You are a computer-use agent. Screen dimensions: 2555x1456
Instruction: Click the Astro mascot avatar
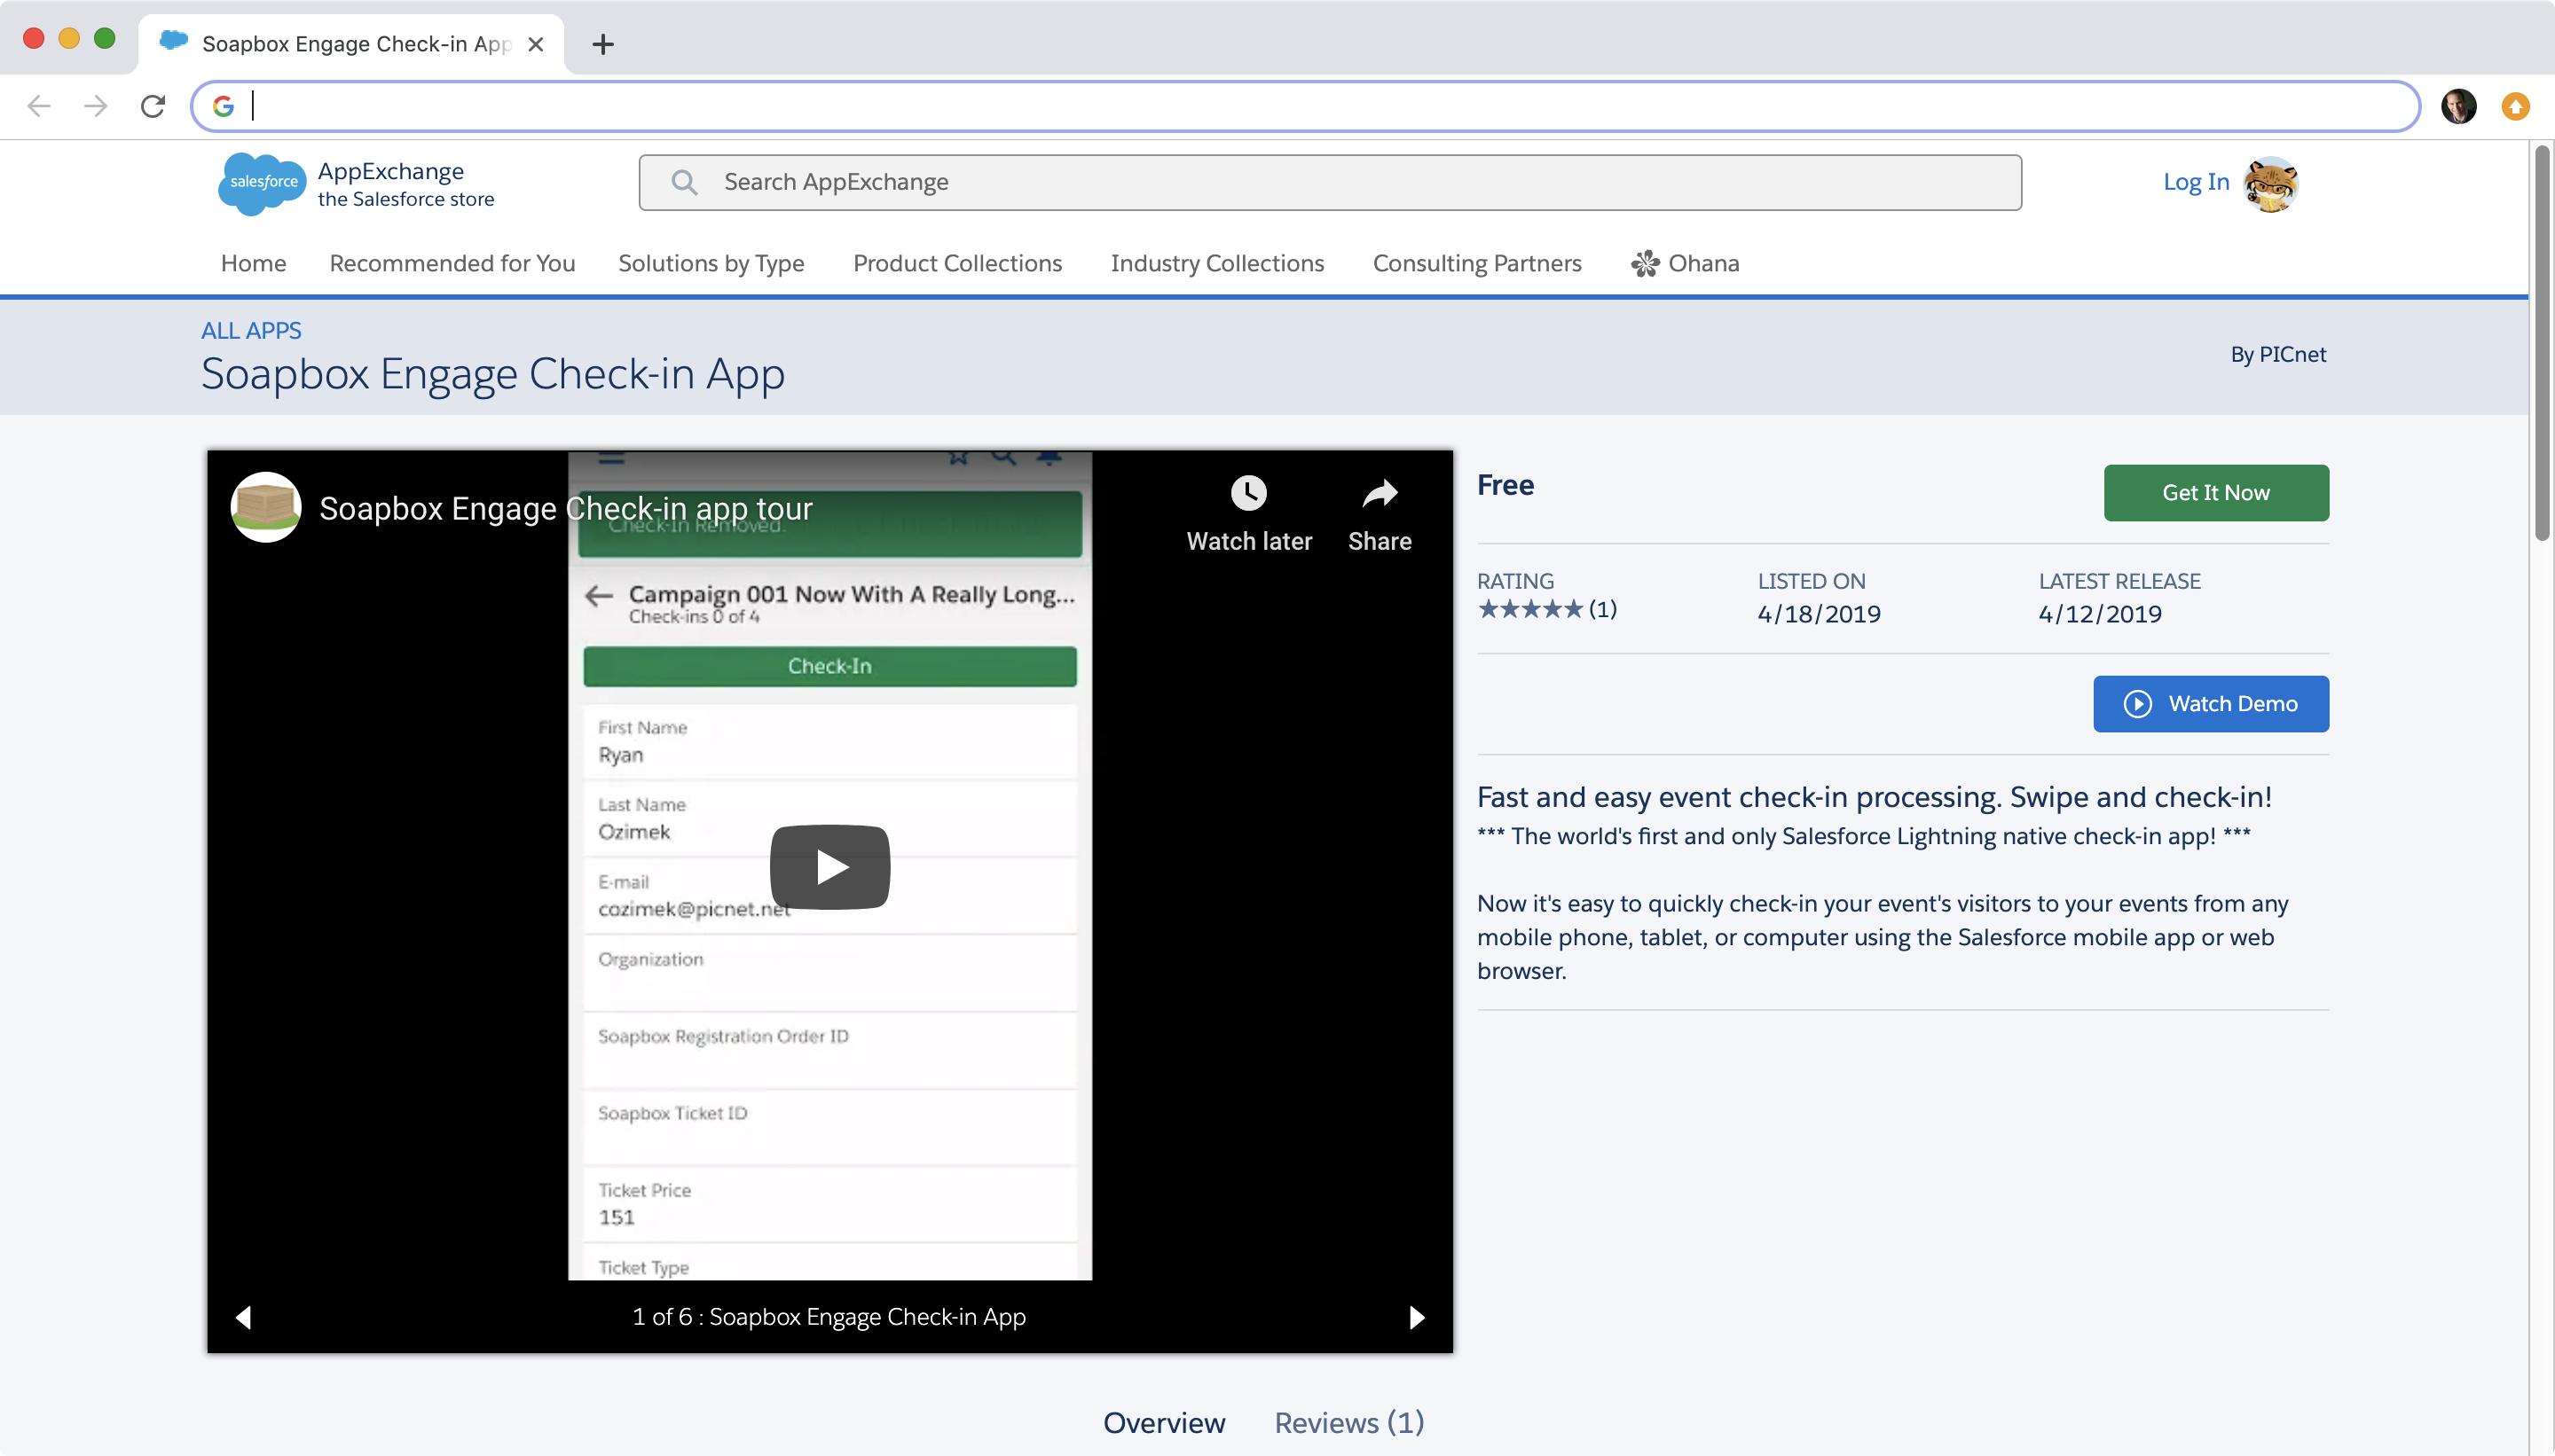(2271, 184)
